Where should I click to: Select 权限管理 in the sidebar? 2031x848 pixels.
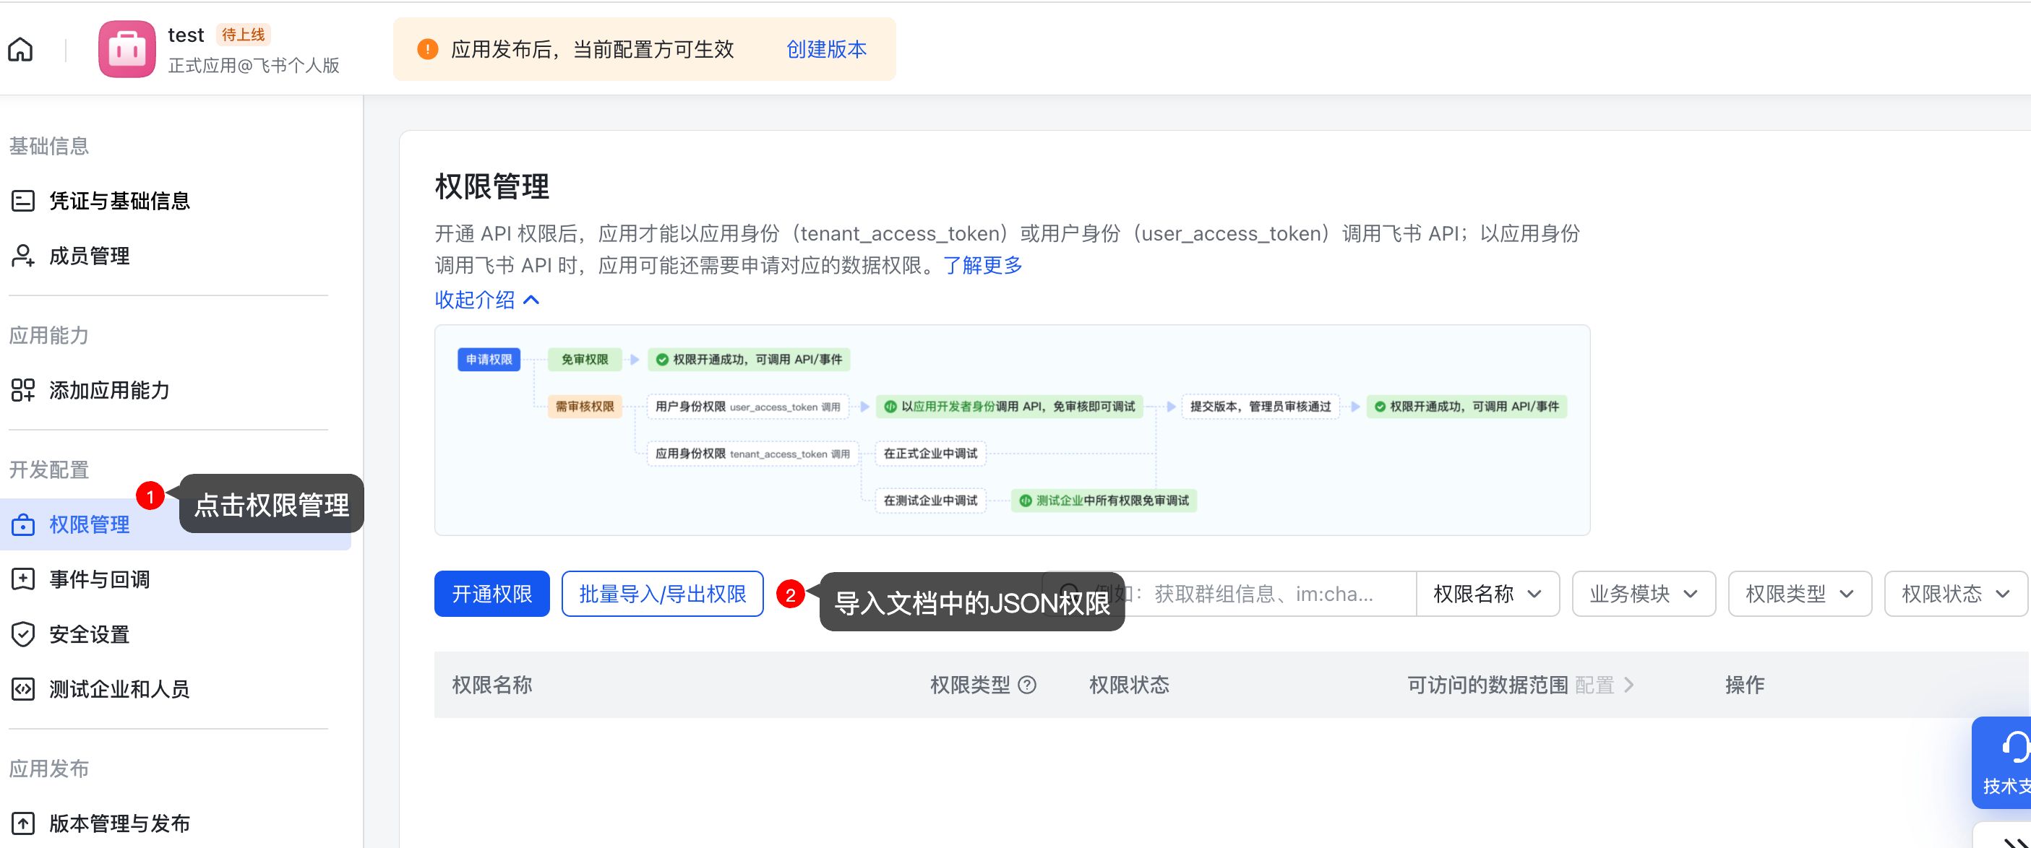[x=175, y=525]
